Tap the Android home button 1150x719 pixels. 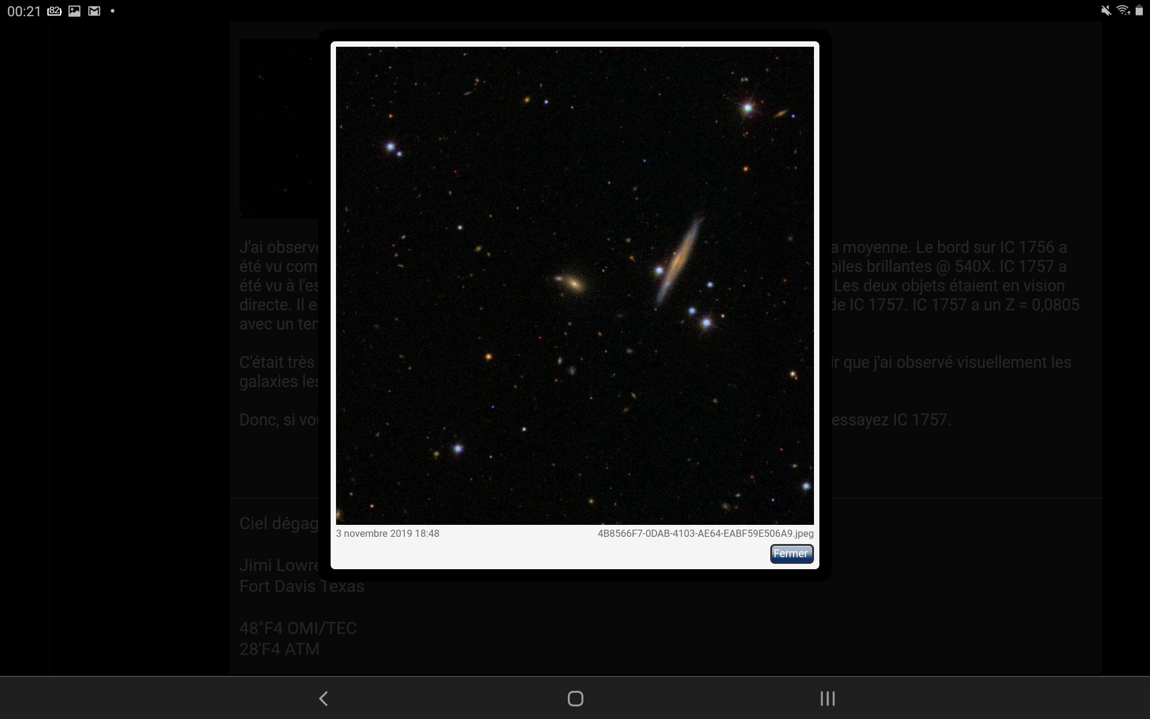coord(575,698)
